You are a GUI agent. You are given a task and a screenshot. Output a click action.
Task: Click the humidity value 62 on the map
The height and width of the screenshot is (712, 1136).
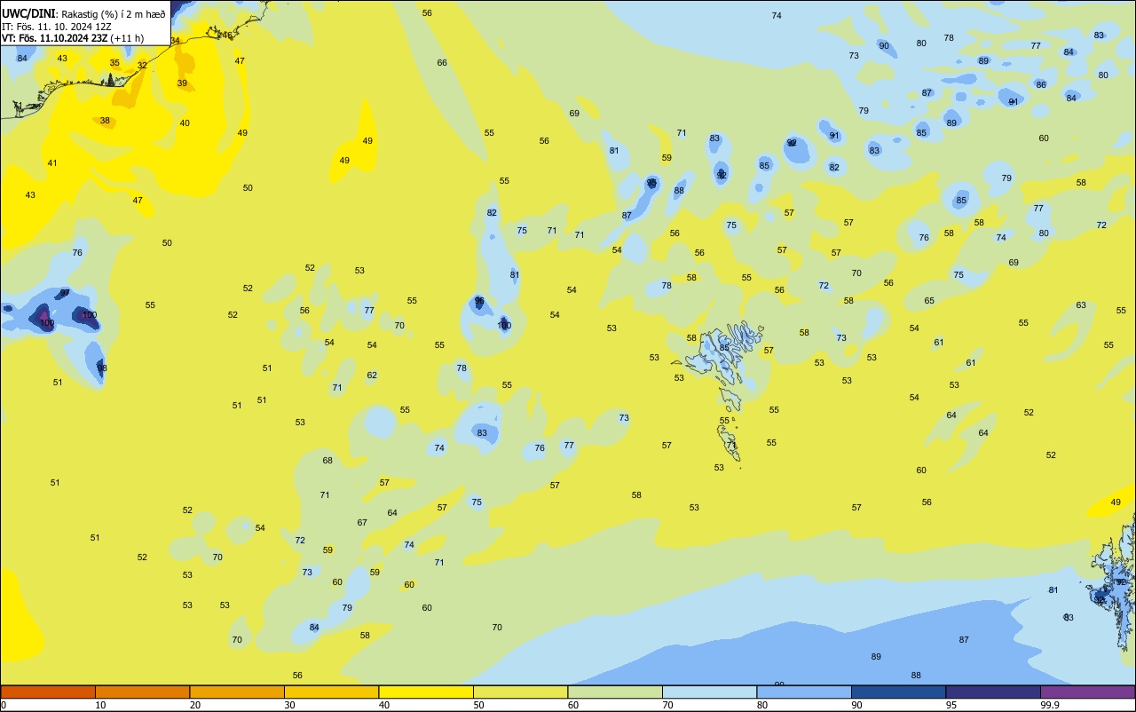point(372,376)
